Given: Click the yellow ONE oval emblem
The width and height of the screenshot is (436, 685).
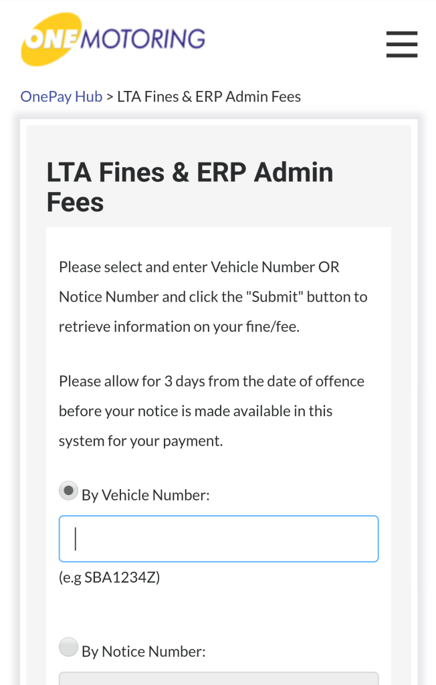Looking at the screenshot, I should (x=51, y=40).
